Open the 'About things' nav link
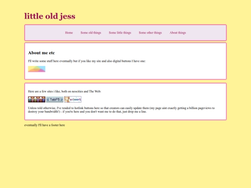 point(178,32)
